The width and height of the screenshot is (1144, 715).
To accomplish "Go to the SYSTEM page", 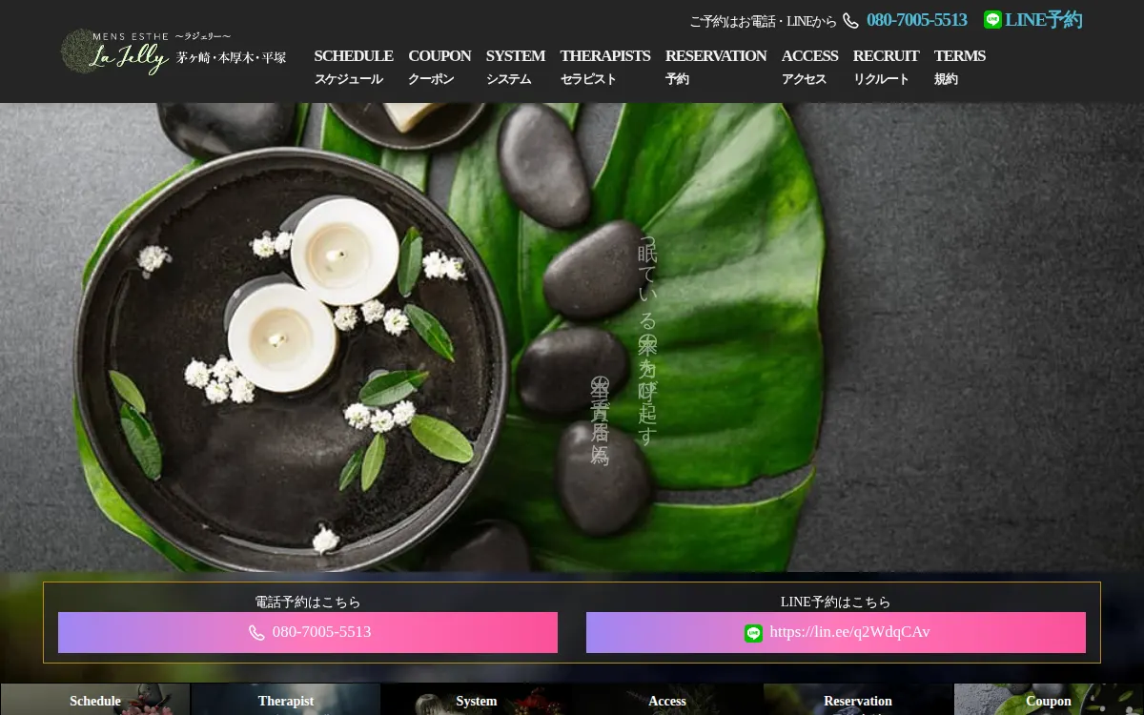I will (515, 66).
